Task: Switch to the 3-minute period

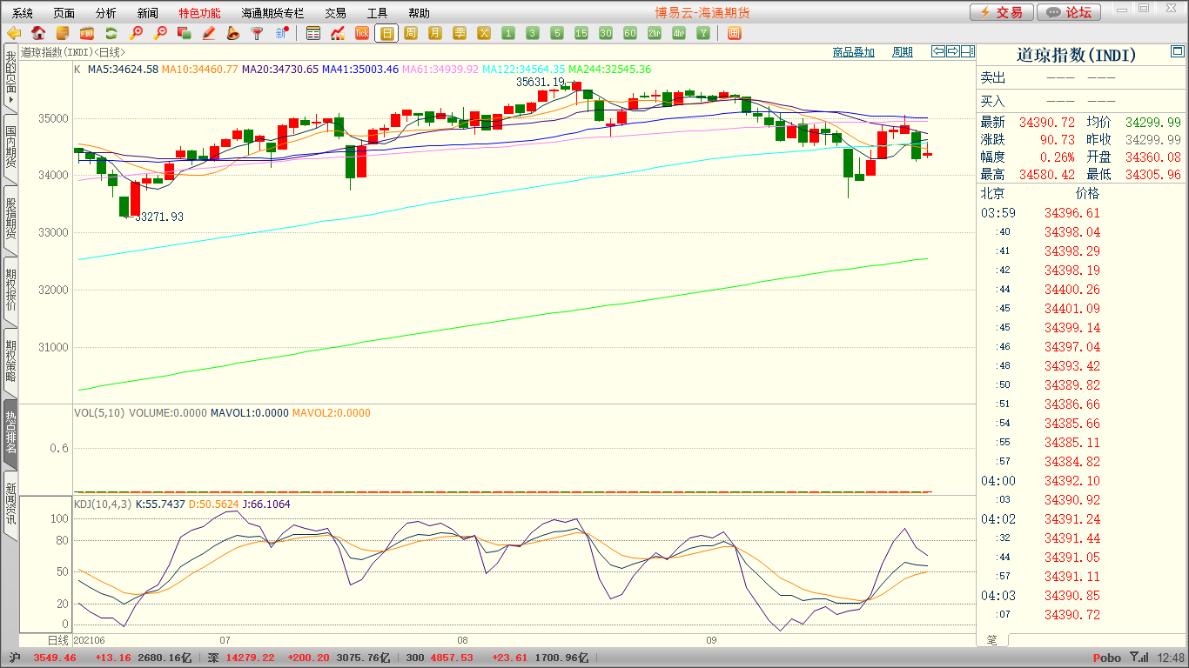Action: pos(533,33)
